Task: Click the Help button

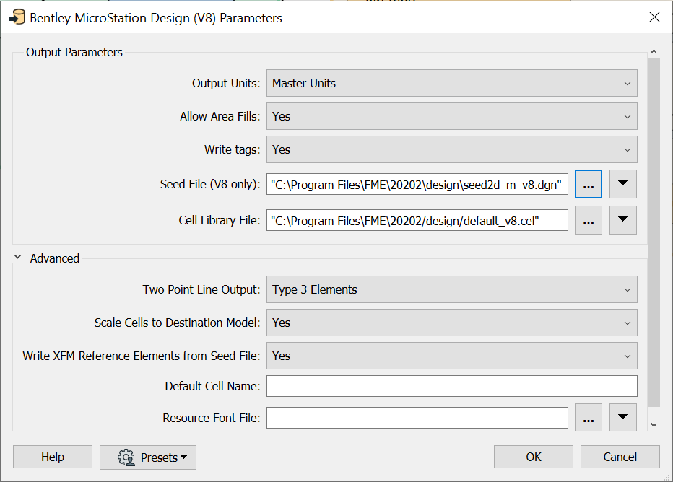Action: coord(52,457)
